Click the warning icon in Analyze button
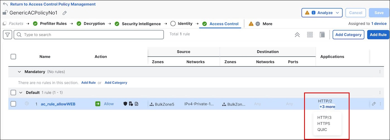 pos(307,13)
